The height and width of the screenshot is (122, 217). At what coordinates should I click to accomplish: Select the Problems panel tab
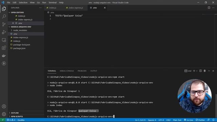(x=82, y=71)
